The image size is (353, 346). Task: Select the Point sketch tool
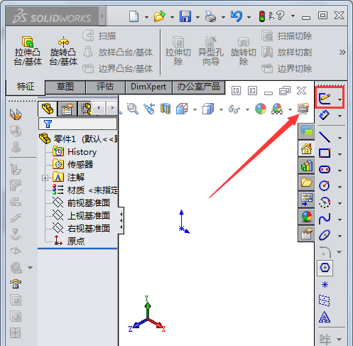point(325,284)
